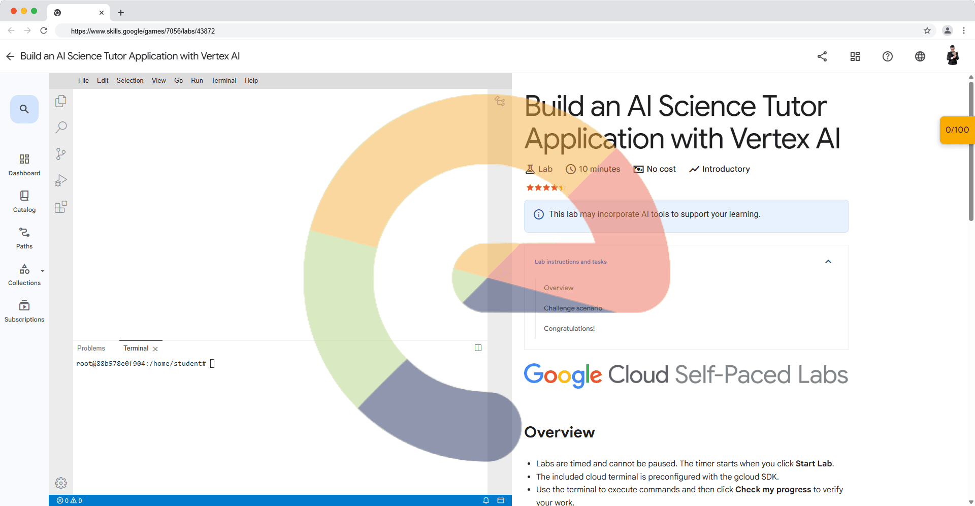Jump to Congratulations! section
This screenshot has height=506, width=975.
pyautogui.click(x=569, y=328)
